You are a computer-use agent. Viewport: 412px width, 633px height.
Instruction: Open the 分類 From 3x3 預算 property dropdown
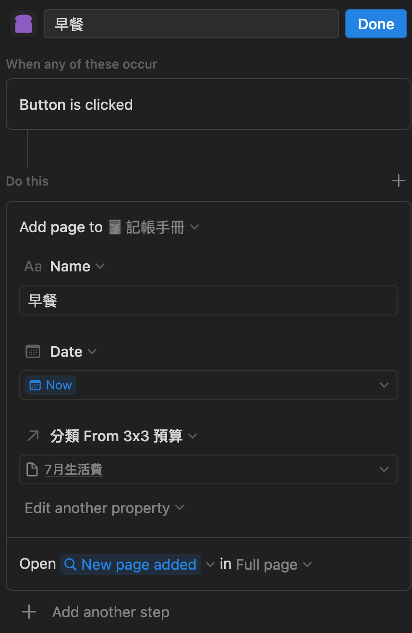click(x=193, y=436)
